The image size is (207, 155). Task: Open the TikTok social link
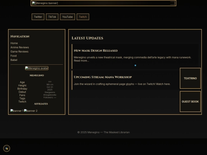52,17
